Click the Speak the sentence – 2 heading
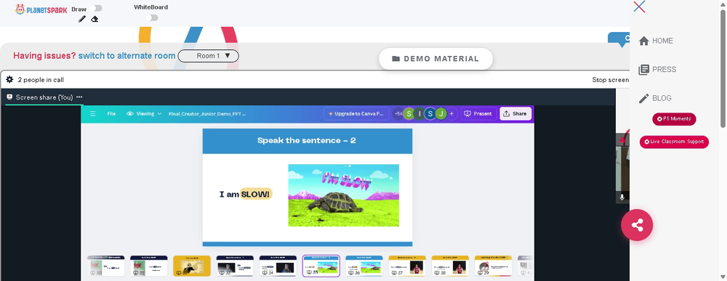This screenshot has height=281, width=727. click(x=307, y=140)
